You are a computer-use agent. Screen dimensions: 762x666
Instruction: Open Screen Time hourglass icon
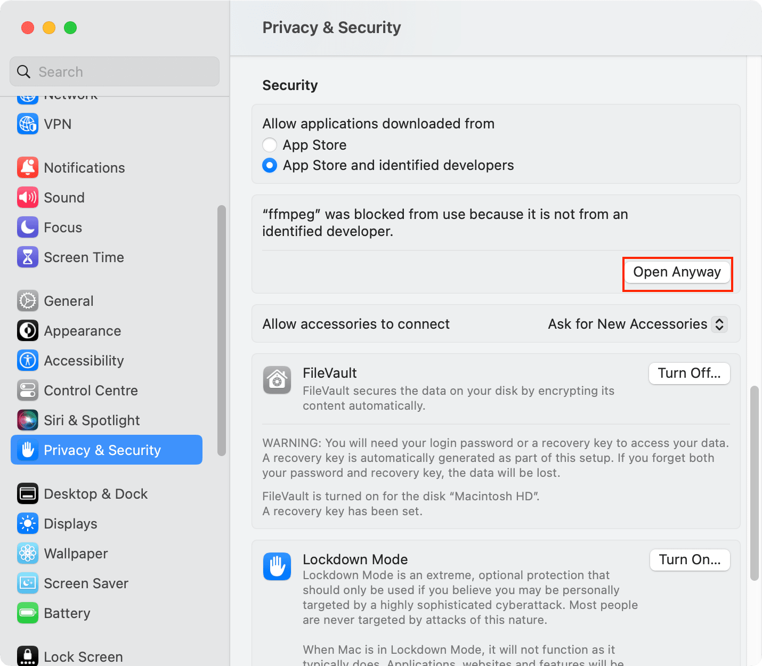(28, 257)
